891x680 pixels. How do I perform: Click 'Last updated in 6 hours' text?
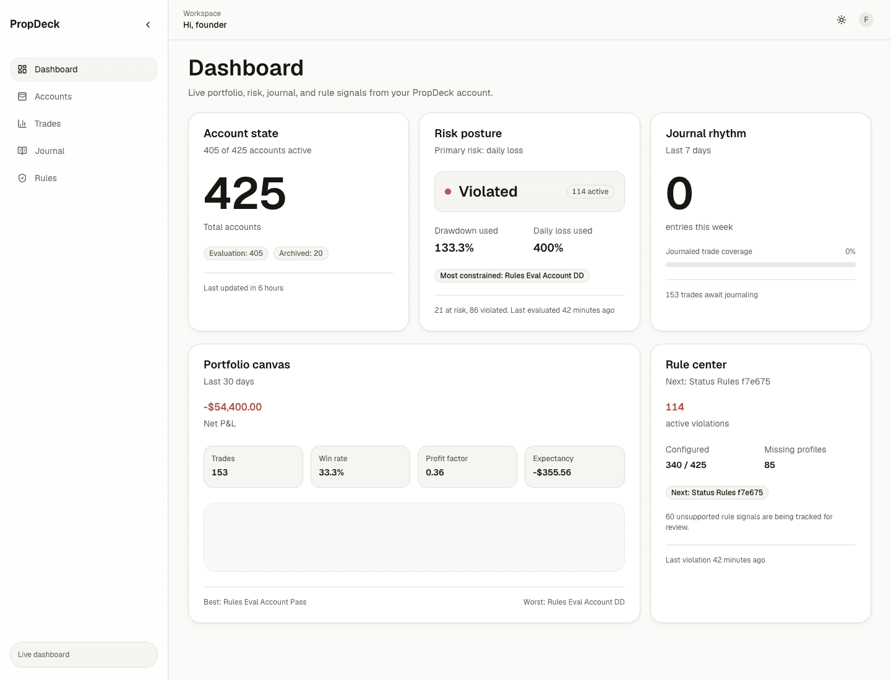click(x=243, y=288)
